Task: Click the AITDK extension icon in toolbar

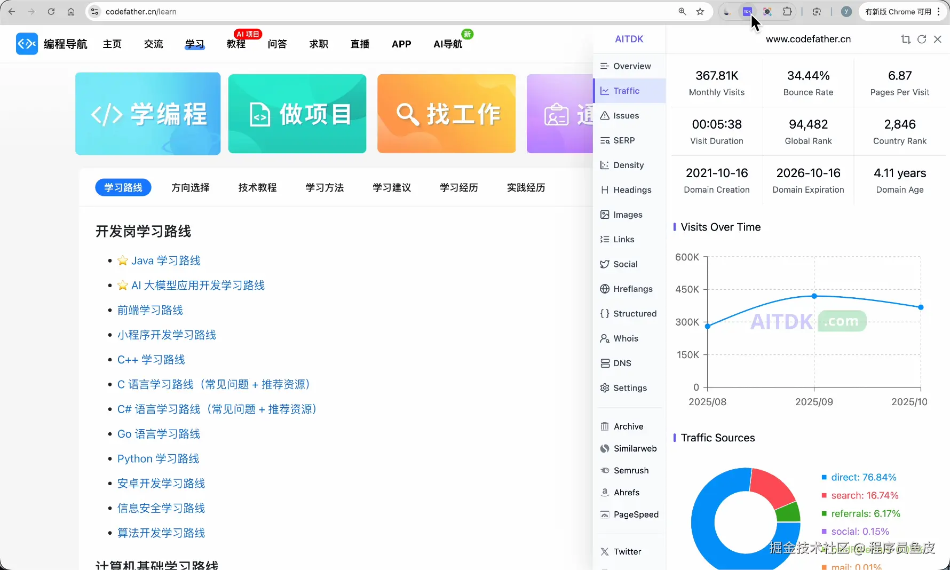Action: [747, 11]
